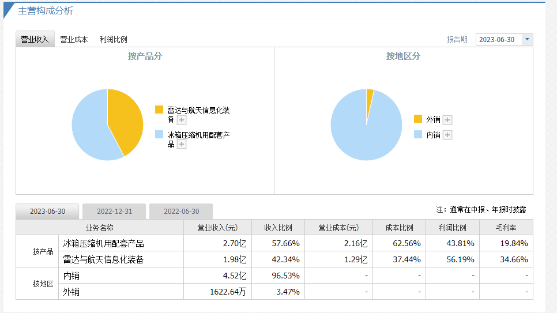The width and height of the screenshot is (557, 313).
Task: Toggle the blue 内销 legend swatch
Action: click(x=418, y=135)
